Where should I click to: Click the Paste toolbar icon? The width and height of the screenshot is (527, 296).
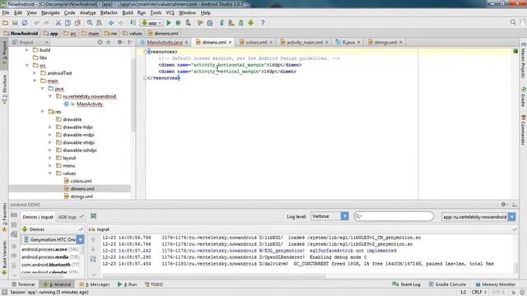coord(77,23)
